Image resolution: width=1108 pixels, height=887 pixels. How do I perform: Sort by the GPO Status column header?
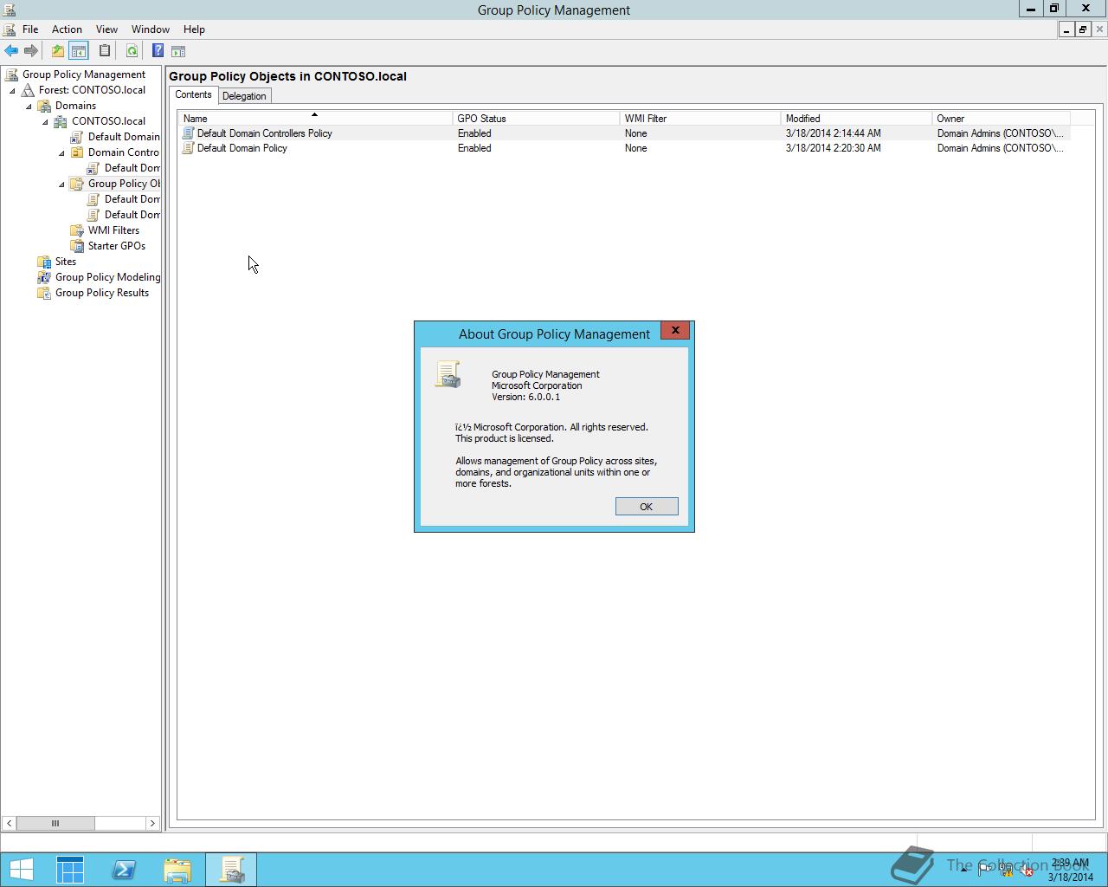[536, 119]
